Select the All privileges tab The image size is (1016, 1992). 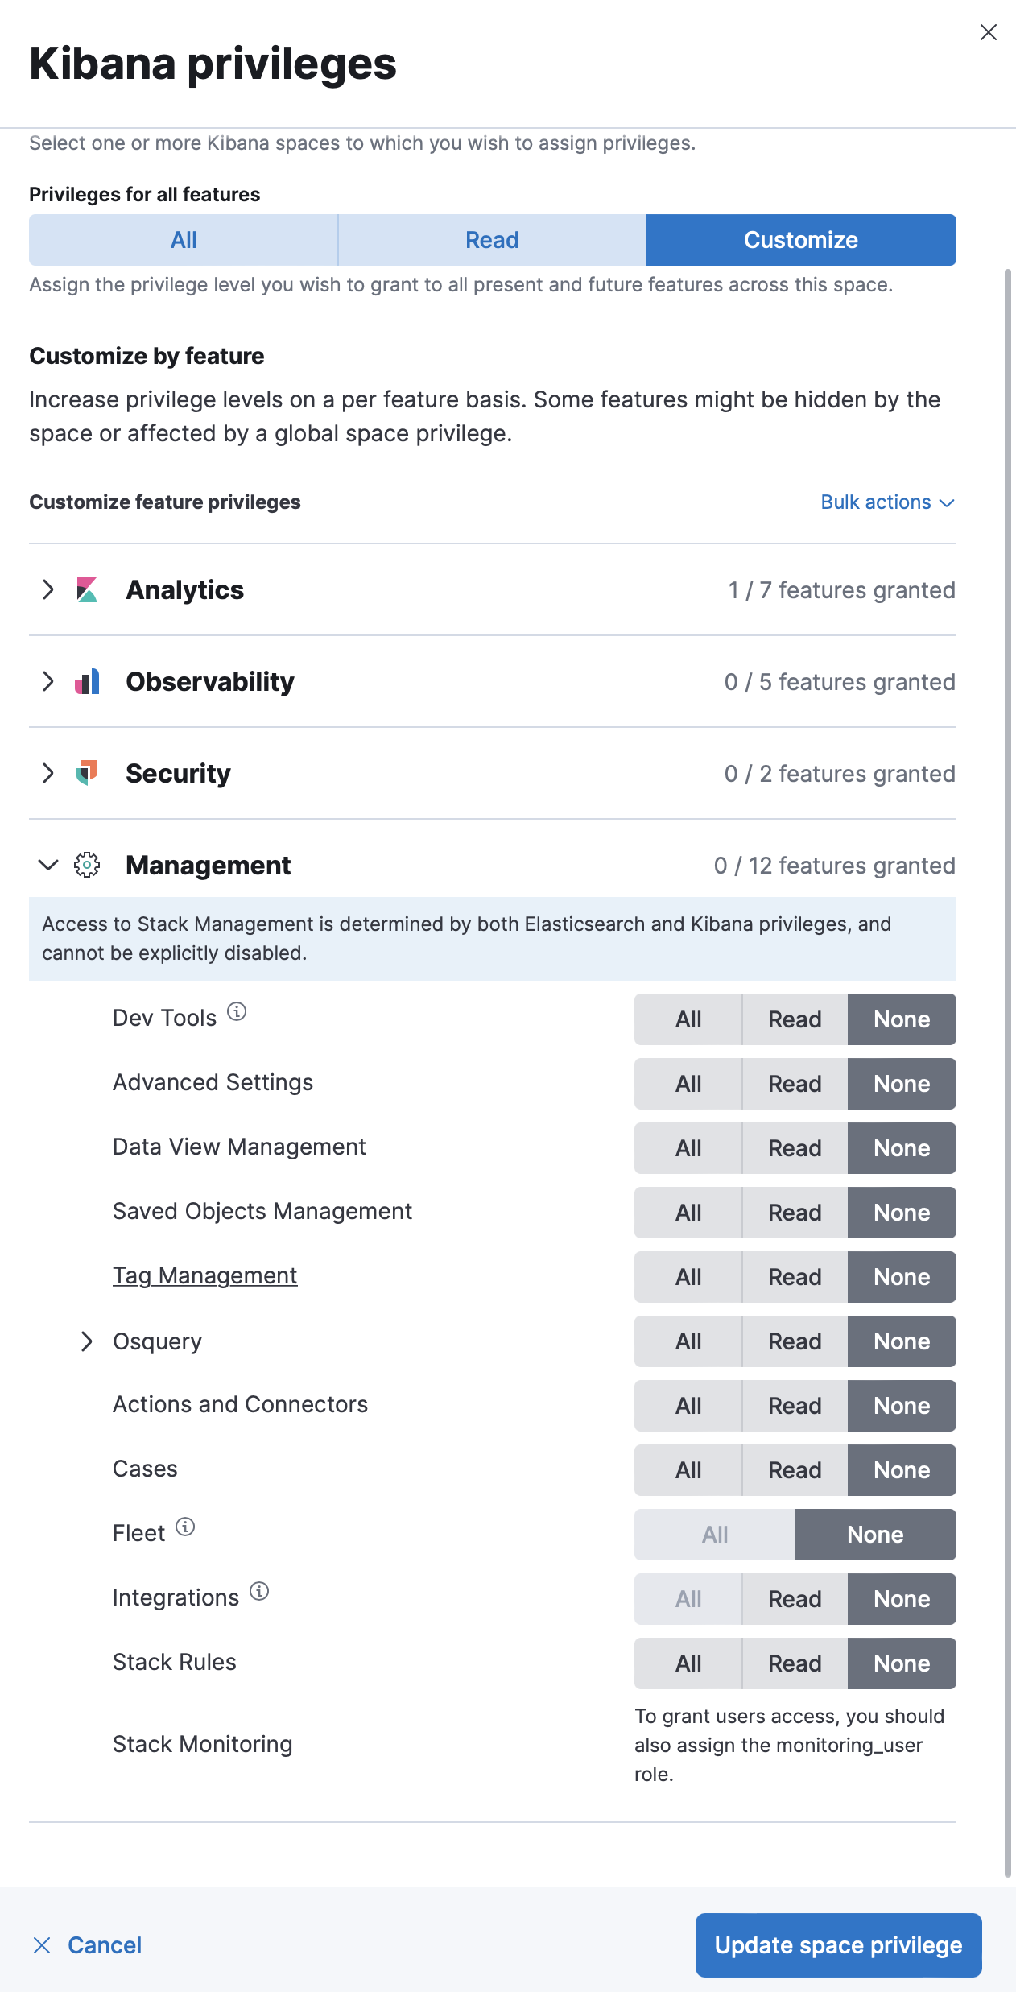[183, 239]
